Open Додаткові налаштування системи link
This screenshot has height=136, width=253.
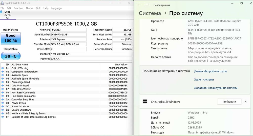click(x=216, y=88)
